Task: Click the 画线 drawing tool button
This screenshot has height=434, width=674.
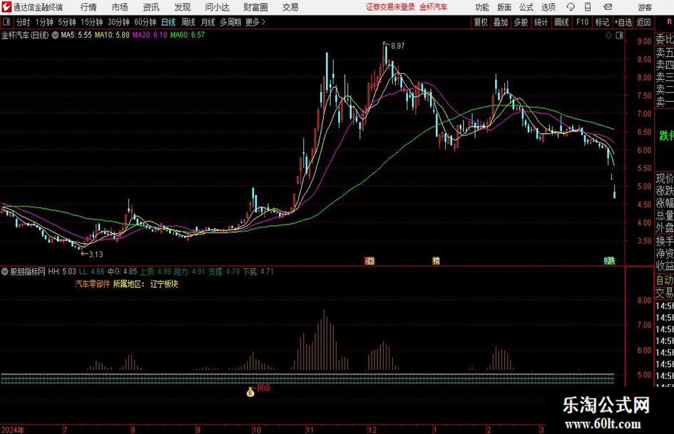Action: coord(561,22)
